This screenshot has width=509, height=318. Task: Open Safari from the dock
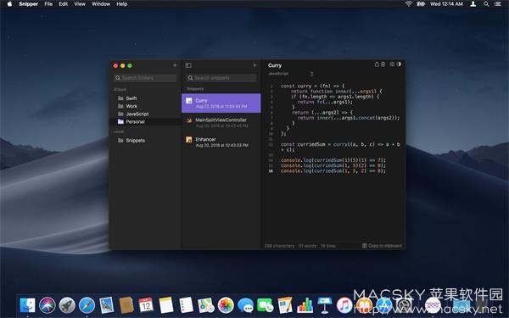87,305
